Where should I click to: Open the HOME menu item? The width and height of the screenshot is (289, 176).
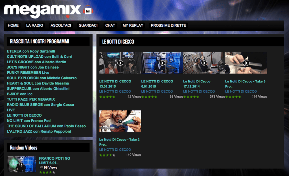pos(13,25)
